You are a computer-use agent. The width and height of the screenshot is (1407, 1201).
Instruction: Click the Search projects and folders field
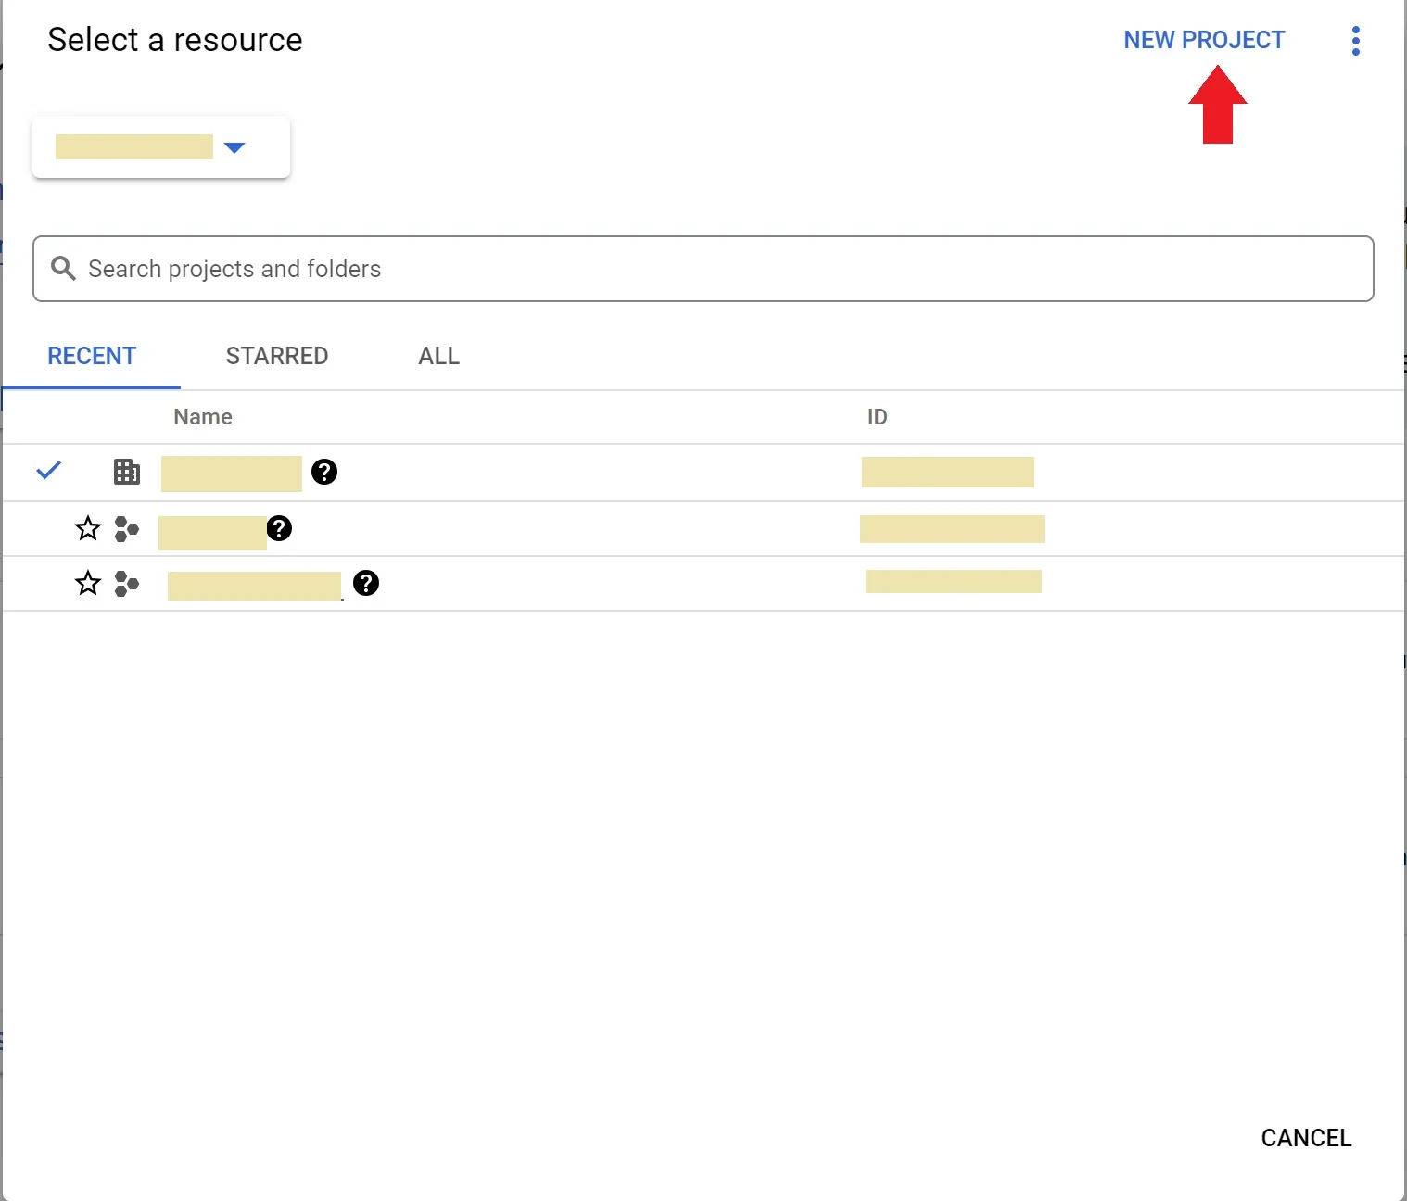point(704,269)
